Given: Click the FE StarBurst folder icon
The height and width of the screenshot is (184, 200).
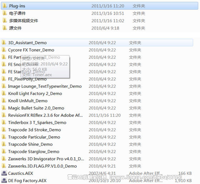Looking at the screenshot, I should pyautogui.click(x=4, y=72).
